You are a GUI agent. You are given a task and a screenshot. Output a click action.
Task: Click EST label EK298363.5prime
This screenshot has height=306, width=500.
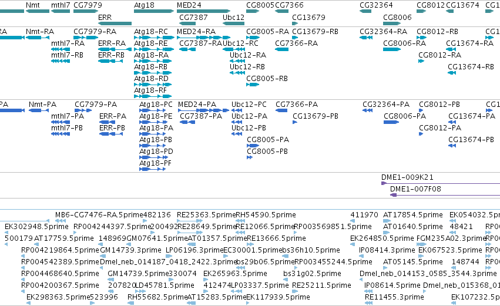(x=58, y=297)
